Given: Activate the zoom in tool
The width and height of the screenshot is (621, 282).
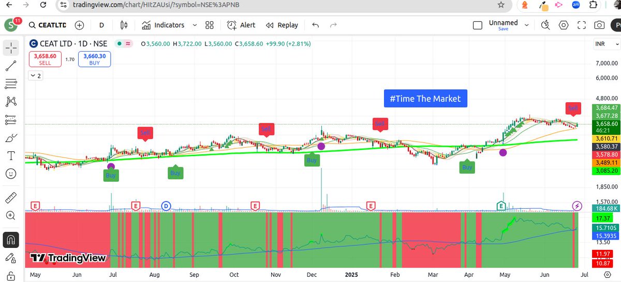Looking at the screenshot, I should point(11,216).
